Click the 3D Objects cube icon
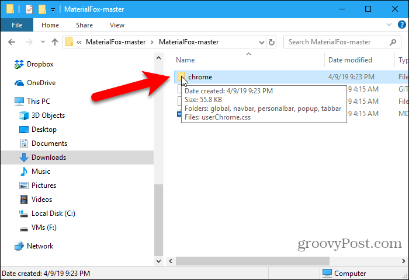The height and width of the screenshot is (280, 409). tap(24, 116)
